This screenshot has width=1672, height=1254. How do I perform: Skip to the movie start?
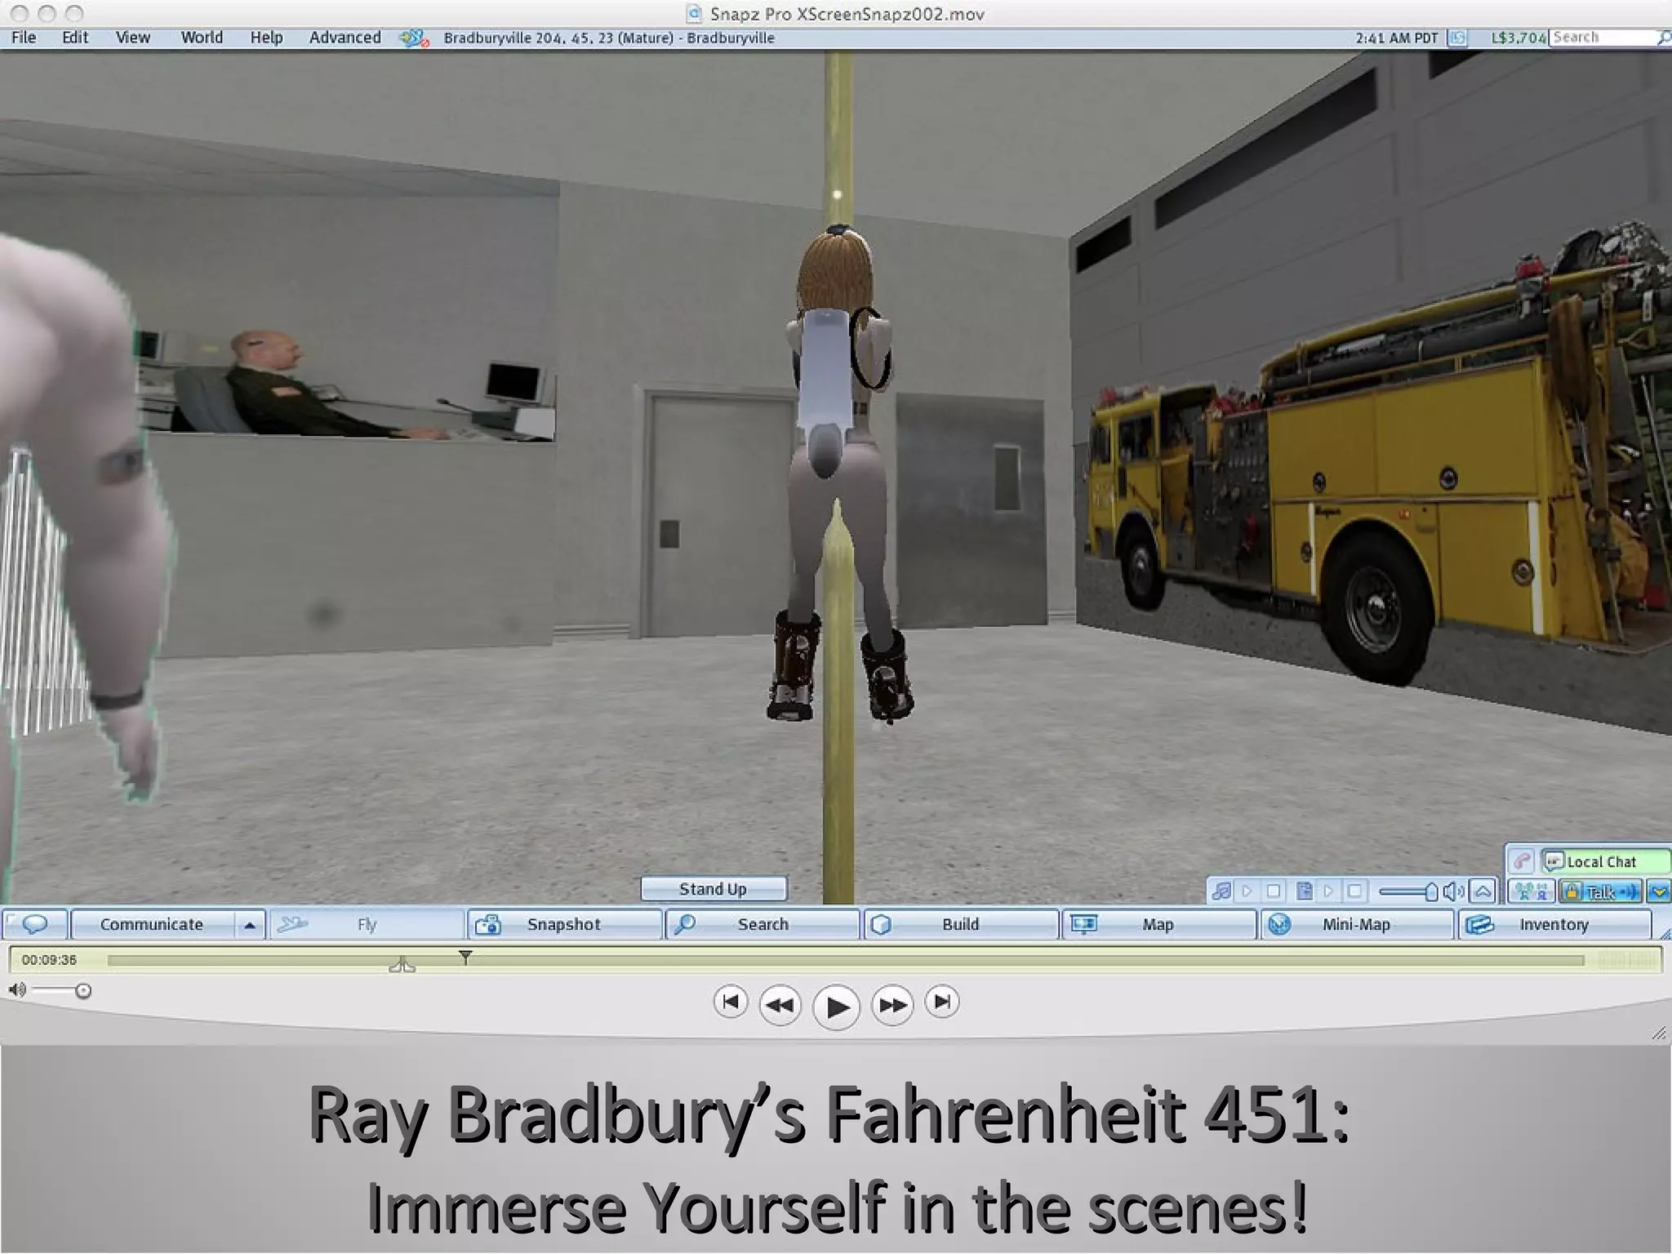click(x=731, y=1002)
